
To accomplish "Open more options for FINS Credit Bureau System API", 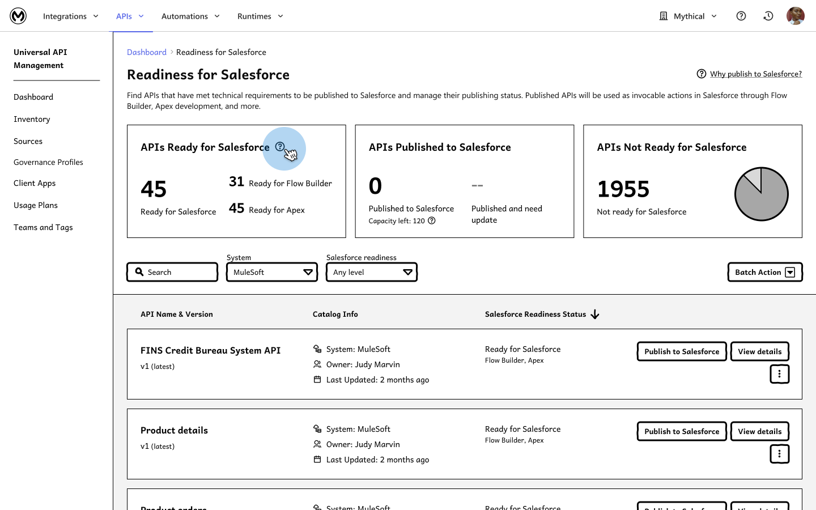I will pyautogui.click(x=779, y=374).
